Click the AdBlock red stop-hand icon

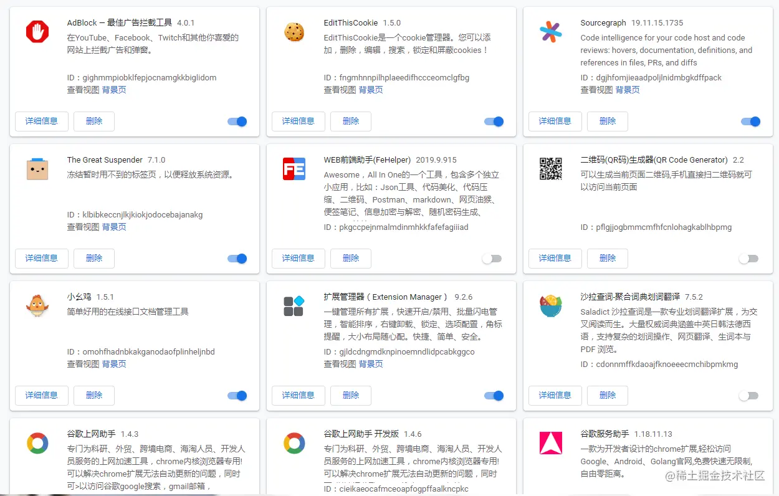37,32
